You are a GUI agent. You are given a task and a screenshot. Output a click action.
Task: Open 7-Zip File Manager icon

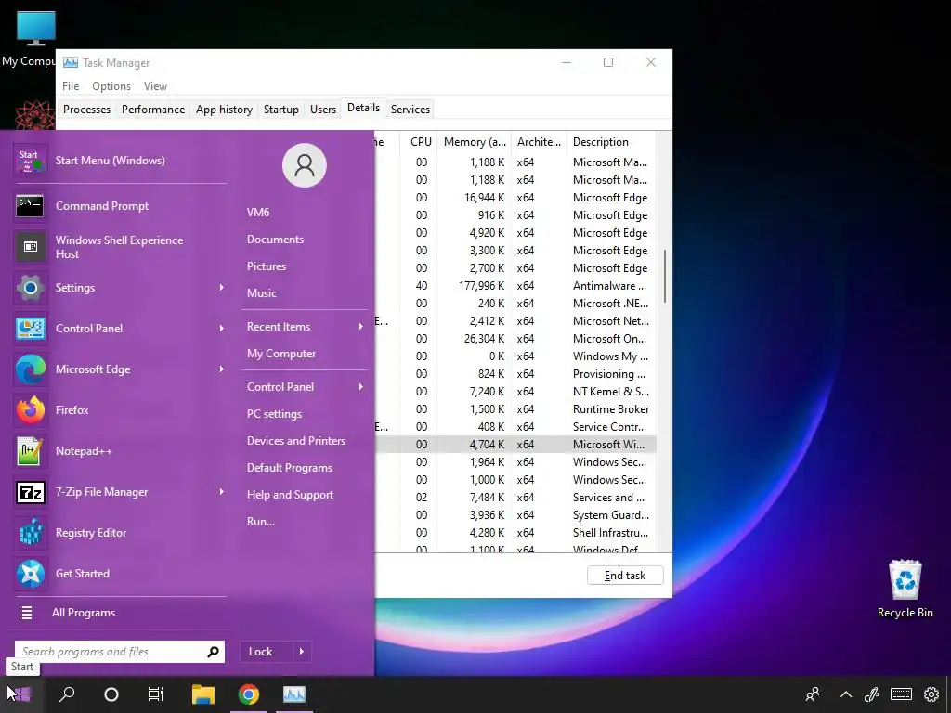tap(31, 492)
